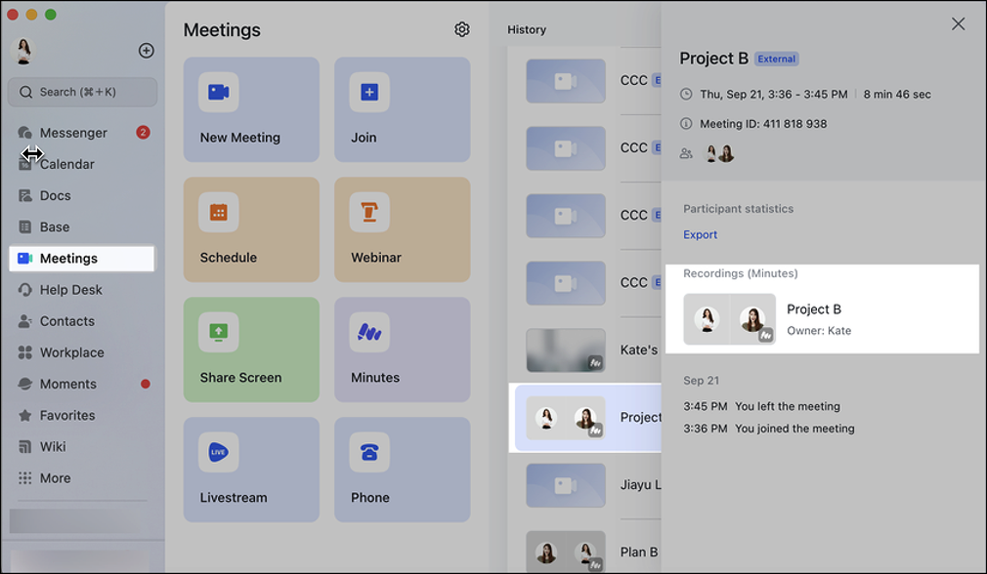Image resolution: width=987 pixels, height=574 pixels.
Task: Click the Share Screen icon
Action: click(x=219, y=332)
